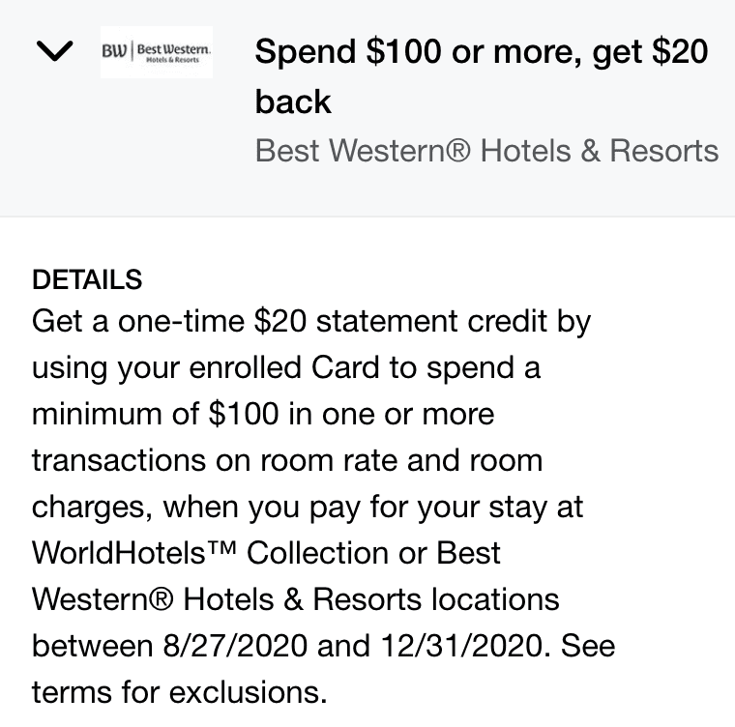Select the 'Spend $100 or more' offer title
The image size is (735, 727).
(482, 75)
